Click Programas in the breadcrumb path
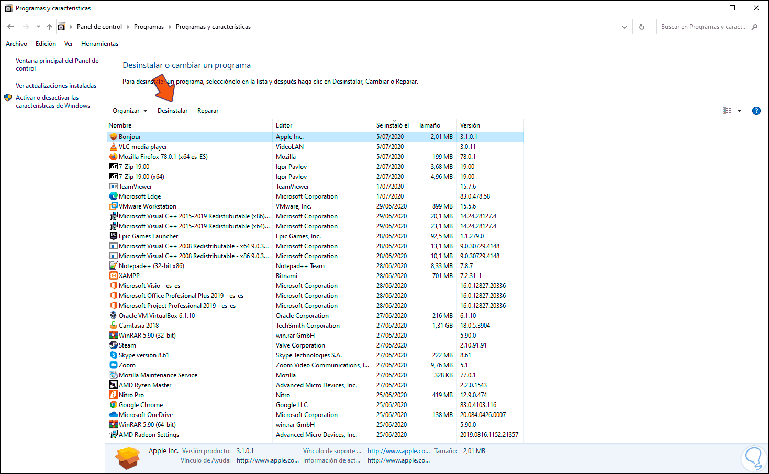 click(149, 27)
